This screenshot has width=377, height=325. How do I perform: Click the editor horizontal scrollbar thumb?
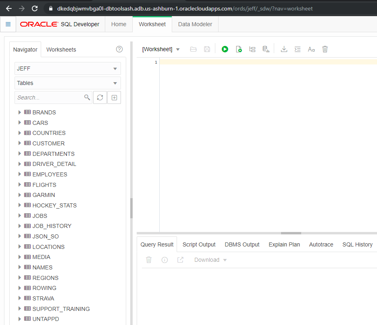pyautogui.click(x=291, y=233)
